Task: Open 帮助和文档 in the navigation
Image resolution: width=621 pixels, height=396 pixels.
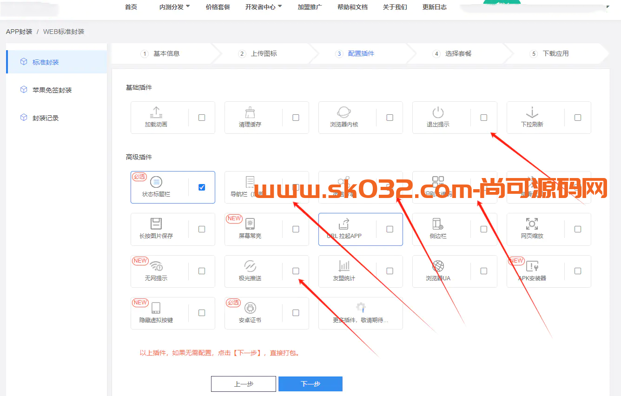Action: pos(352,7)
